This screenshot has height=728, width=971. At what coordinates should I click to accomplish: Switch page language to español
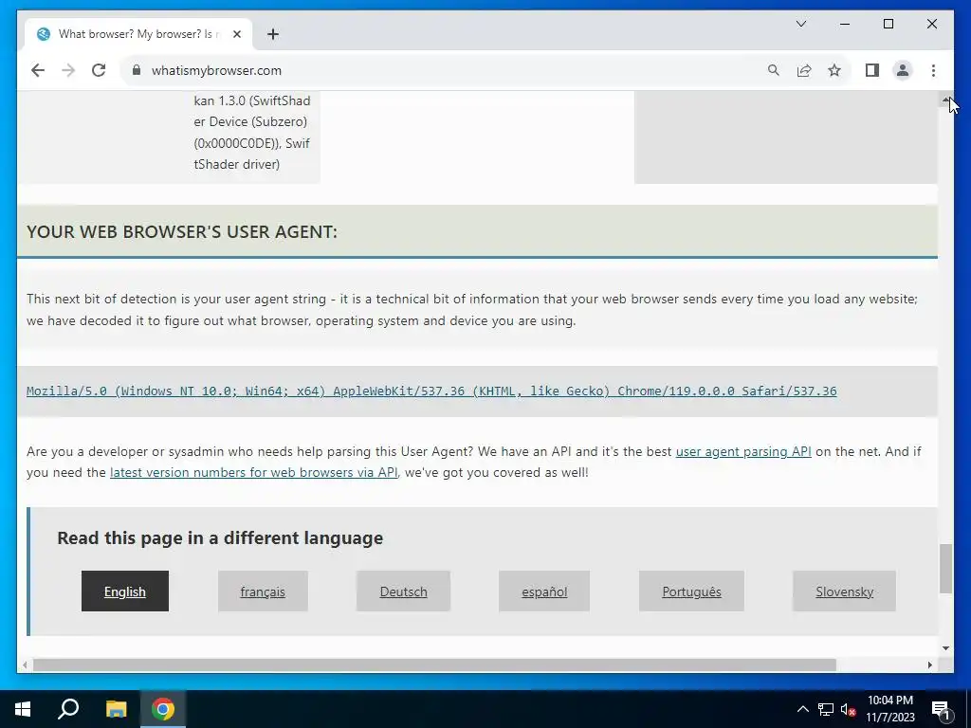(544, 591)
